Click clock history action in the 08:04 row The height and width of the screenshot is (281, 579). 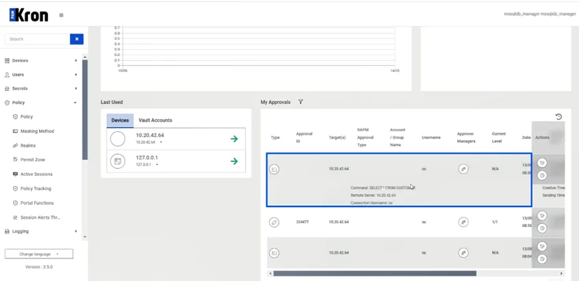pos(542,259)
